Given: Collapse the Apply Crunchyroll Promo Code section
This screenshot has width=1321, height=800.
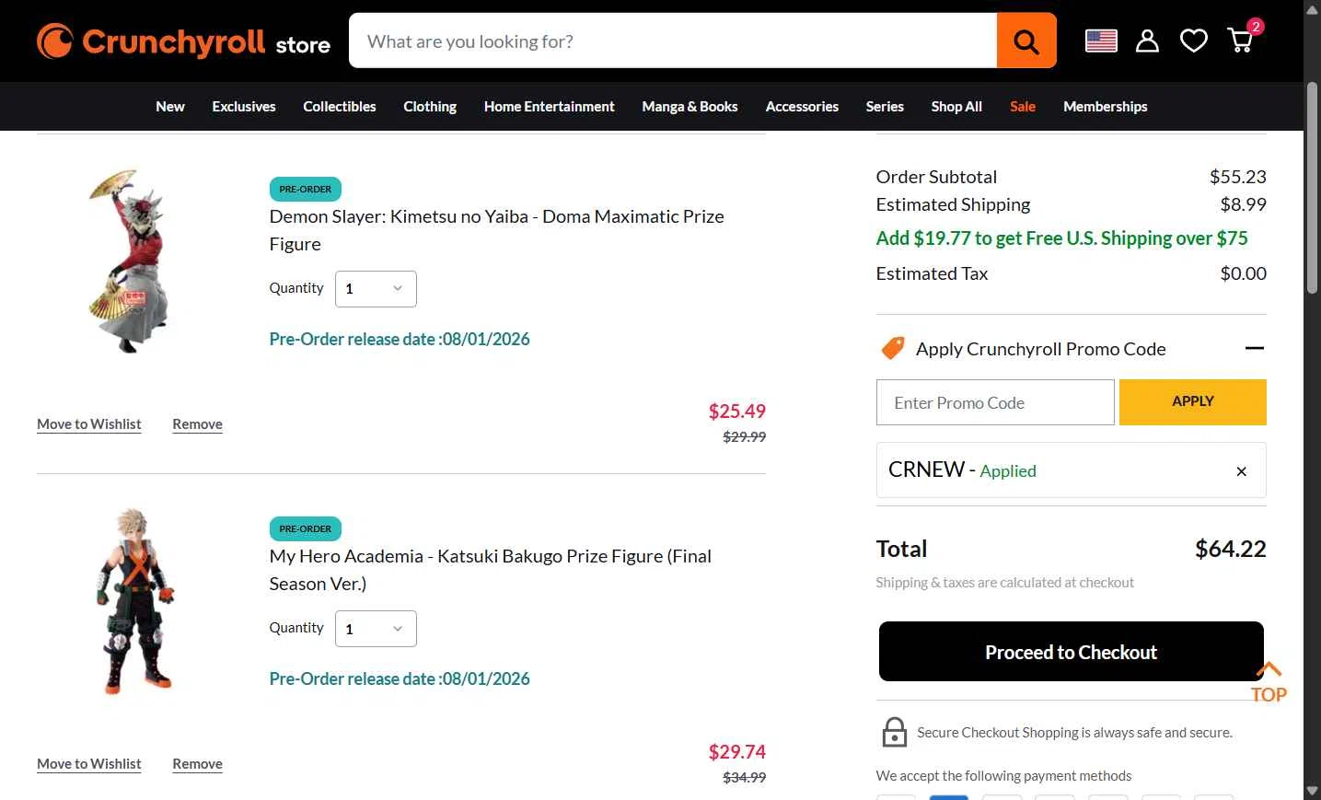Looking at the screenshot, I should [x=1254, y=348].
